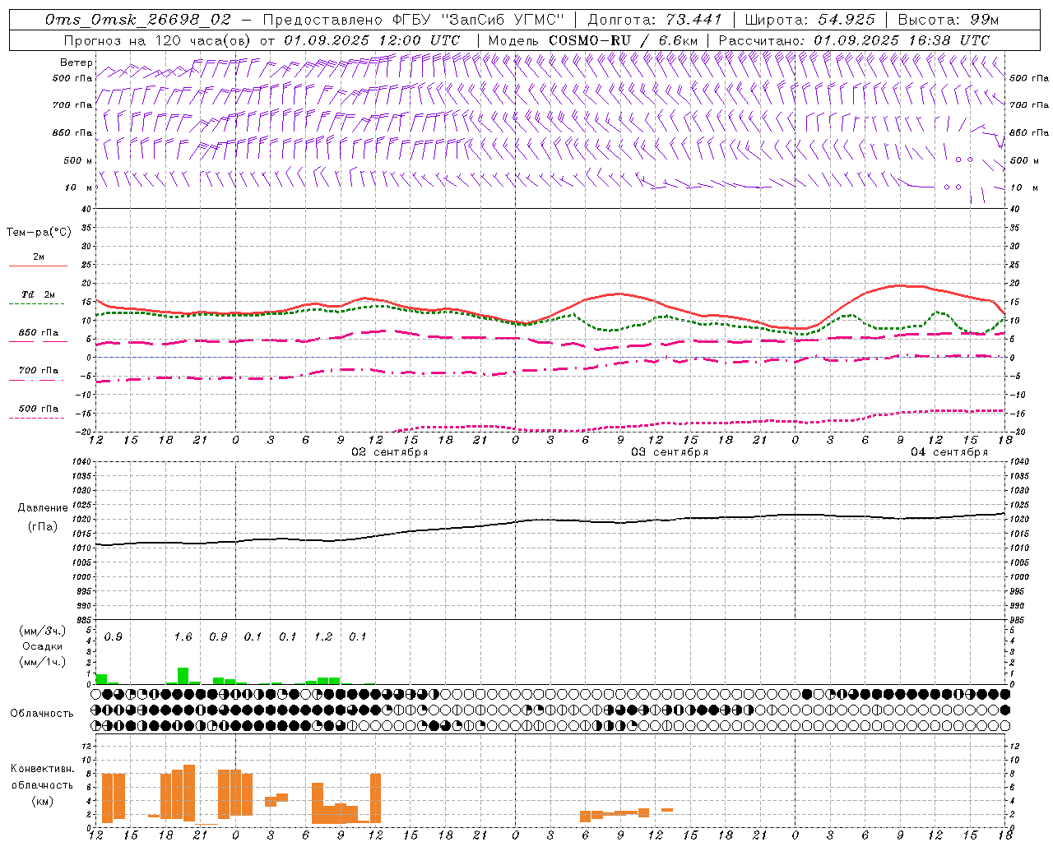Click the elevation text "Высота: 99м"

click(x=948, y=20)
